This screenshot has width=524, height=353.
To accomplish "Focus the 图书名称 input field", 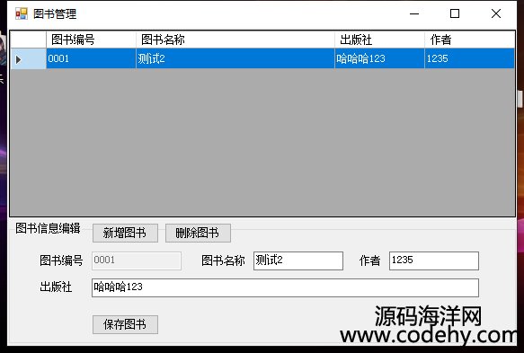I will point(298,260).
